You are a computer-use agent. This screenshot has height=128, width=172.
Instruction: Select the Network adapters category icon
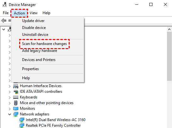(16, 114)
